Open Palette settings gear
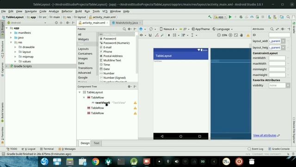296x167 pixels. point(129,29)
